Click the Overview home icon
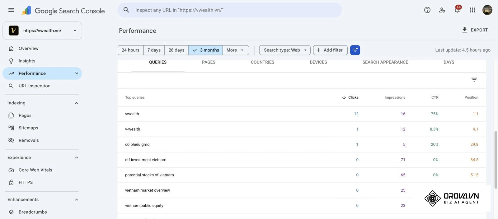This screenshot has height=219, width=498. coord(11,49)
